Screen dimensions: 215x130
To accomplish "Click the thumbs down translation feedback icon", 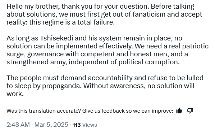I will [190, 110].
